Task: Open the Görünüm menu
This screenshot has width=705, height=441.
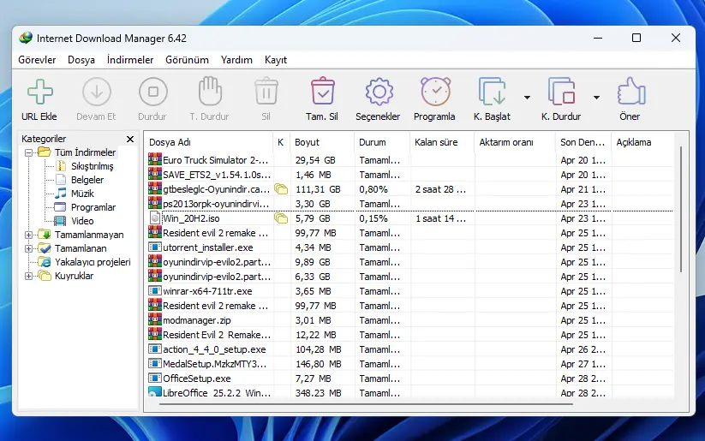Action: coord(187,60)
